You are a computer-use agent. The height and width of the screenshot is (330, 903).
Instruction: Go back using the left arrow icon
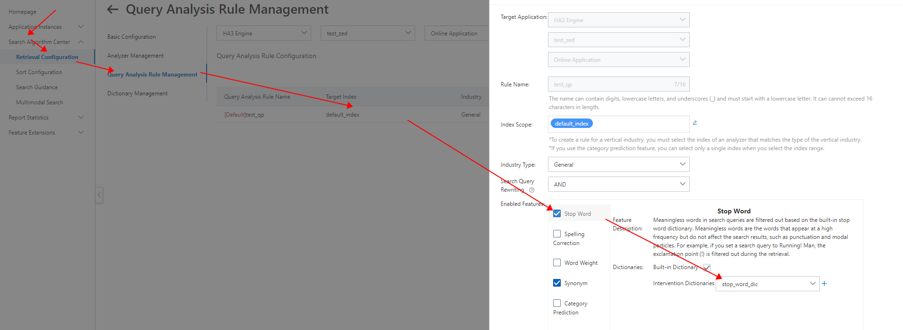pos(113,9)
